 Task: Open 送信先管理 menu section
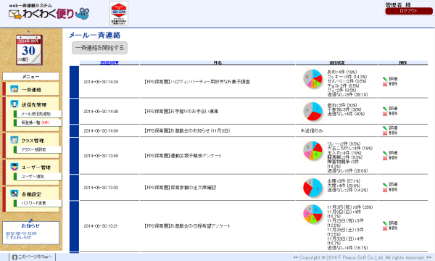[34, 104]
